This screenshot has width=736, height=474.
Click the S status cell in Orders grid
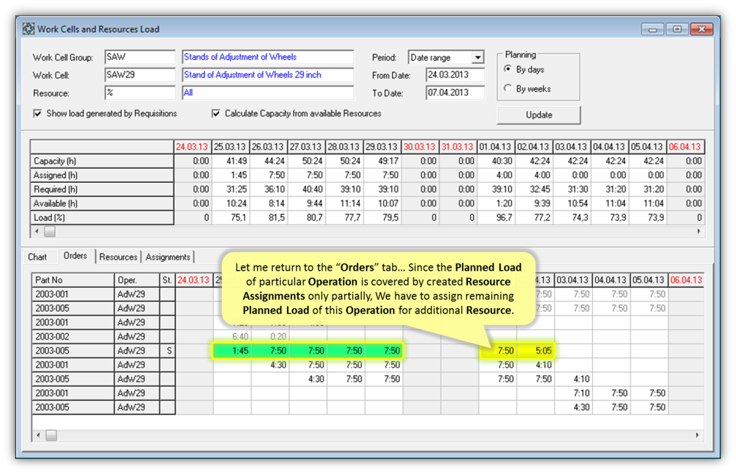[x=168, y=351]
